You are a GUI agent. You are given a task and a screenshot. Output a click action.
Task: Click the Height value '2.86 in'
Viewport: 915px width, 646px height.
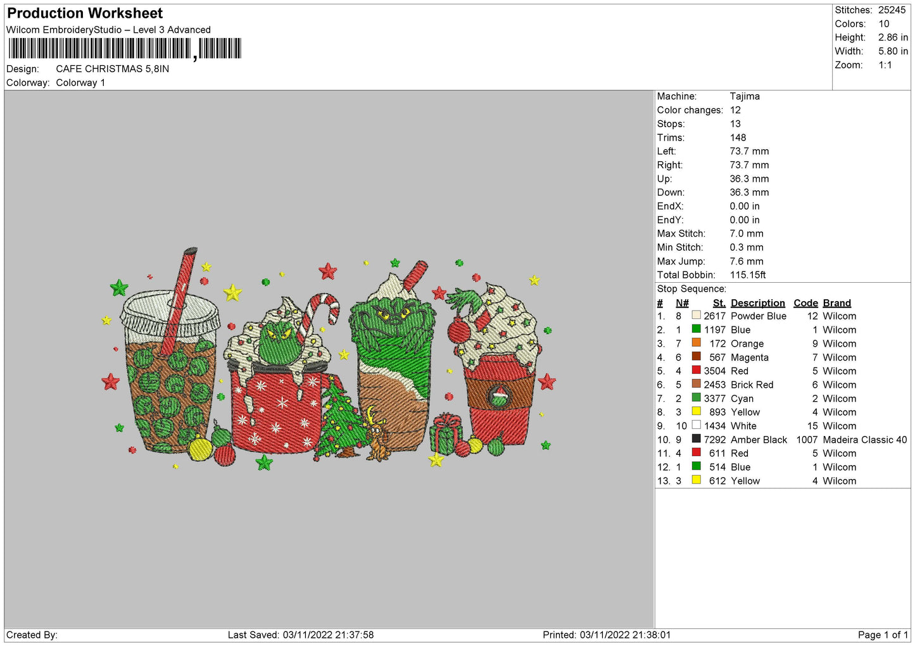tap(893, 38)
